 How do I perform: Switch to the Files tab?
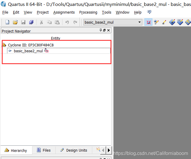pos(44,150)
